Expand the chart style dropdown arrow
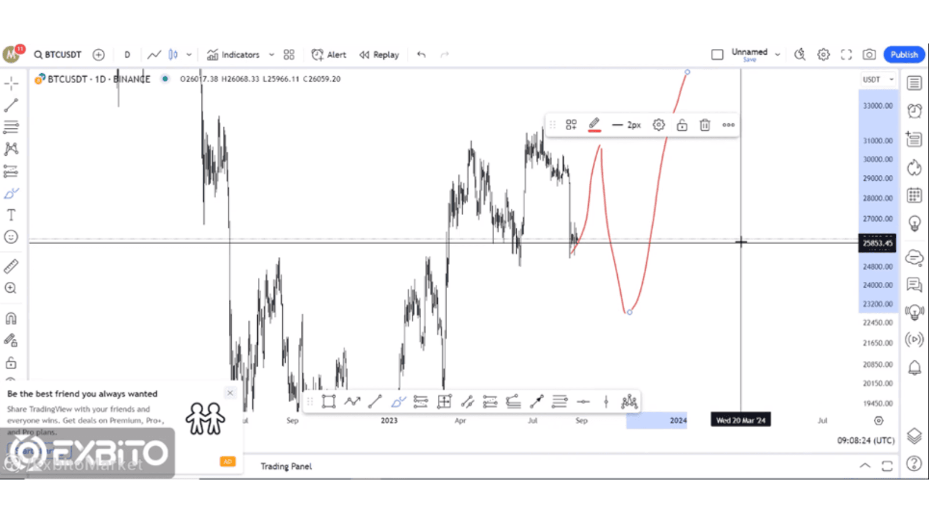This screenshot has height=523, width=929. tap(189, 55)
